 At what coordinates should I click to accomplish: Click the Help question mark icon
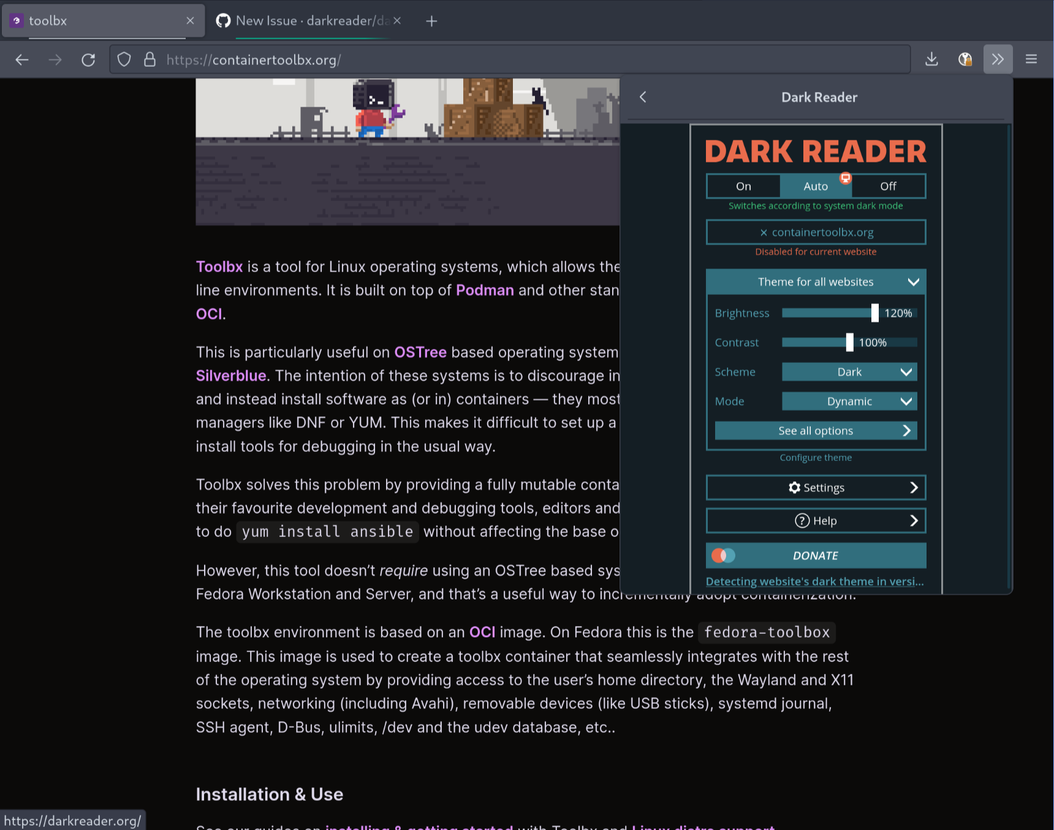(803, 520)
